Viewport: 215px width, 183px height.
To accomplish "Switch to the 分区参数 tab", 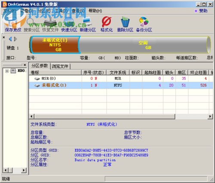I will (40, 66).
